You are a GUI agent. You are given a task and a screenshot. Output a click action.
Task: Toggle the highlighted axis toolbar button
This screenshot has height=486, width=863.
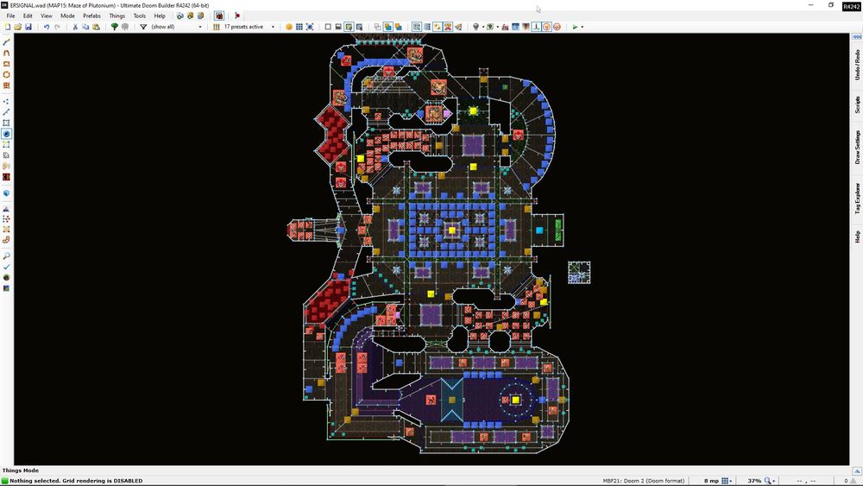pos(536,27)
